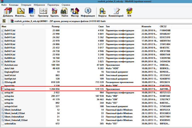The image size is (192, 128).
Task: Sort by the Изменён column header
Action: [x=149, y=26]
